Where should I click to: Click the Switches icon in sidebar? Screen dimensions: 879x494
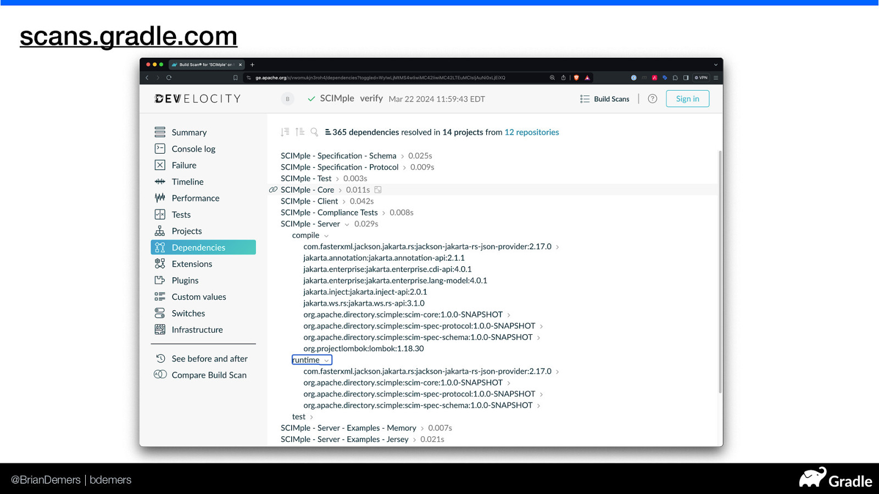click(160, 313)
